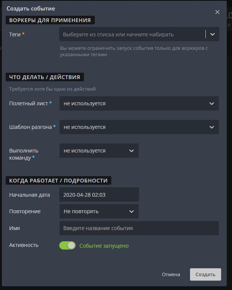Screen dimensions: 232x290
Task: Expand the Шаблон разгона не используется selector
Action: pos(139,127)
